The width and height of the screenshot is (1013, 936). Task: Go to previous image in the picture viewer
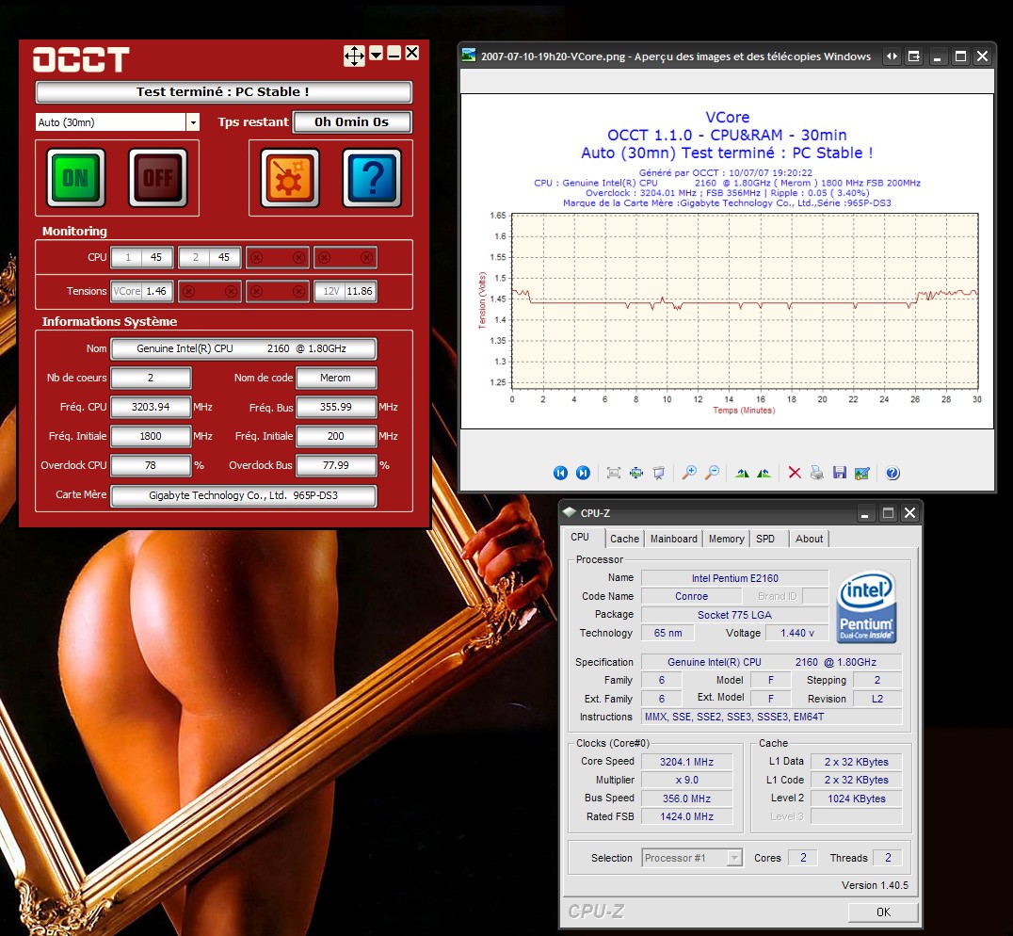[560, 473]
